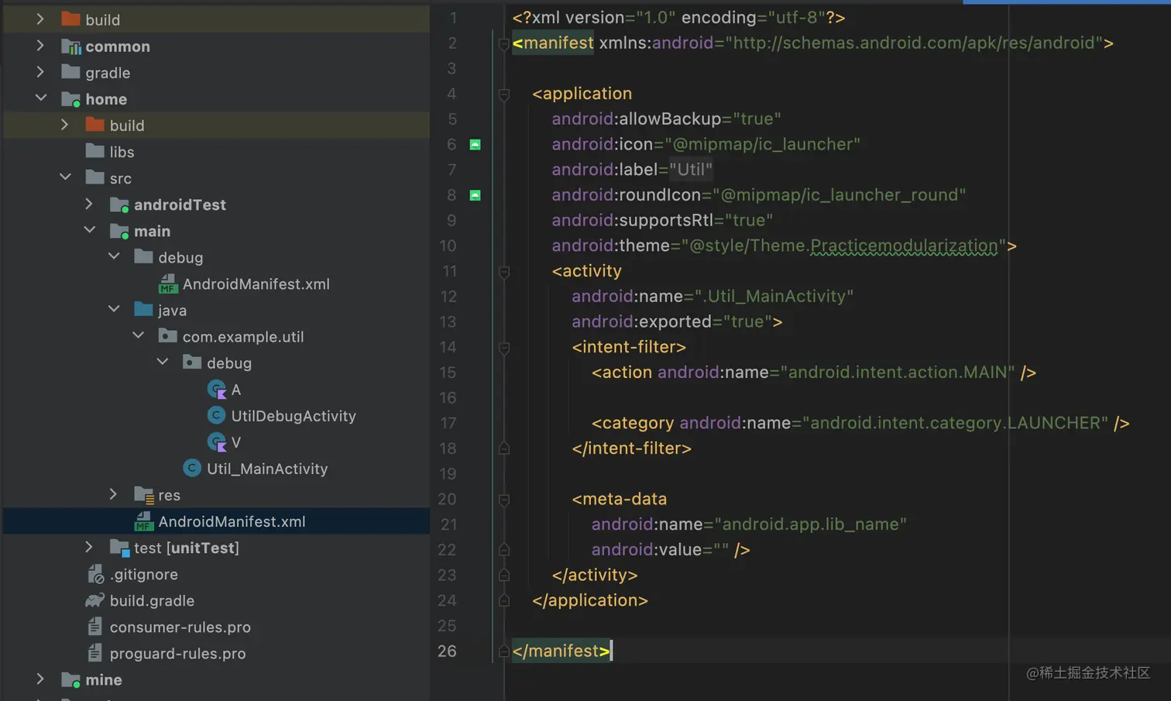Click the class icon for UtilDebugActivity
The height and width of the screenshot is (701, 1171).
pos(217,415)
